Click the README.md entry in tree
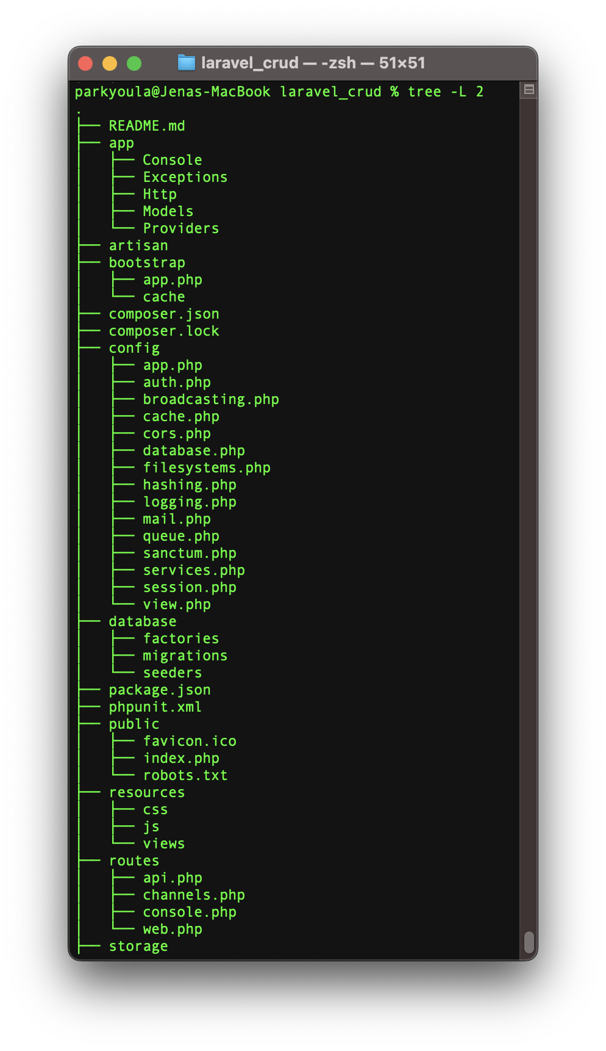This screenshot has height=1051, width=606. [147, 126]
